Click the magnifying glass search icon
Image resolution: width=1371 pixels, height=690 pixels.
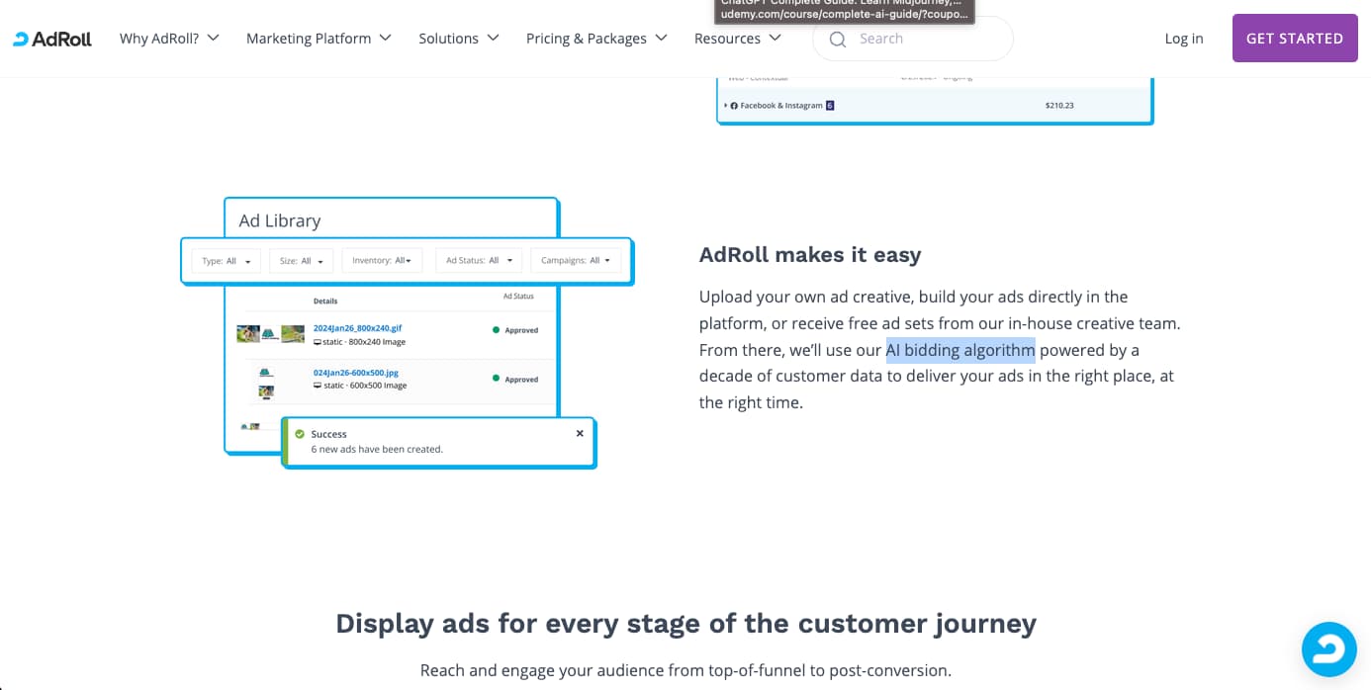(x=838, y=39)
